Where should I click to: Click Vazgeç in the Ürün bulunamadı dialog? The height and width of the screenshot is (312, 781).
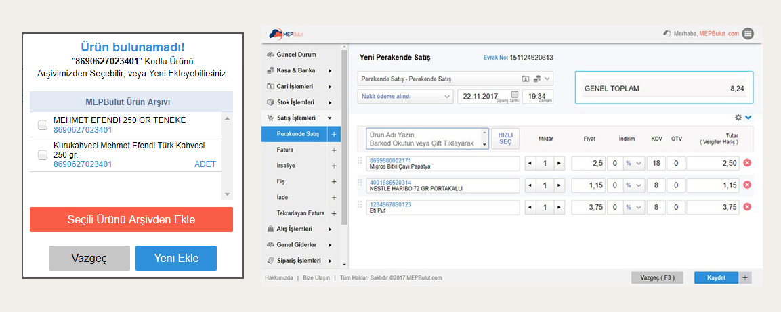pos(89,259)
